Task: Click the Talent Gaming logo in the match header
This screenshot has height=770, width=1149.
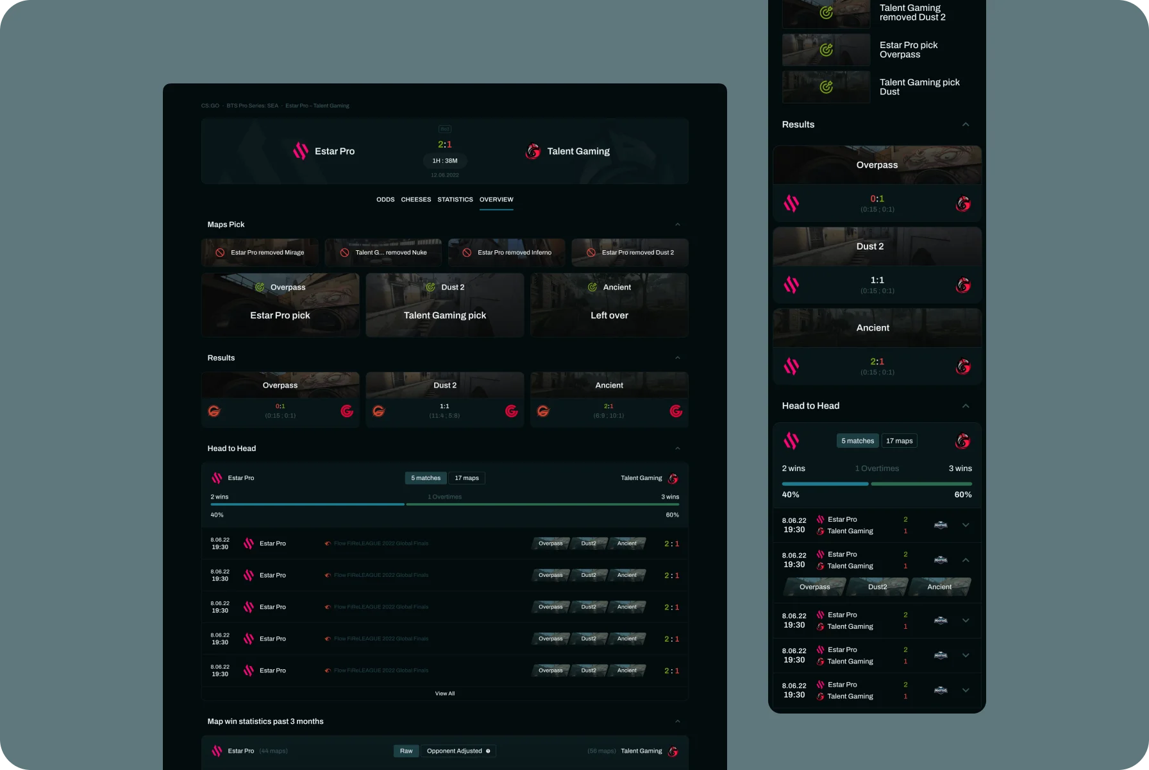Action: (x=533, y=151)
